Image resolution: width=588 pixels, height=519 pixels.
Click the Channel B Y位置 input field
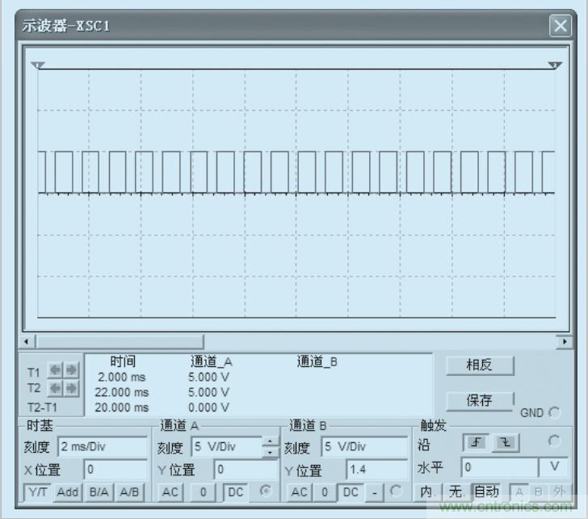click(x=376, y=469)
